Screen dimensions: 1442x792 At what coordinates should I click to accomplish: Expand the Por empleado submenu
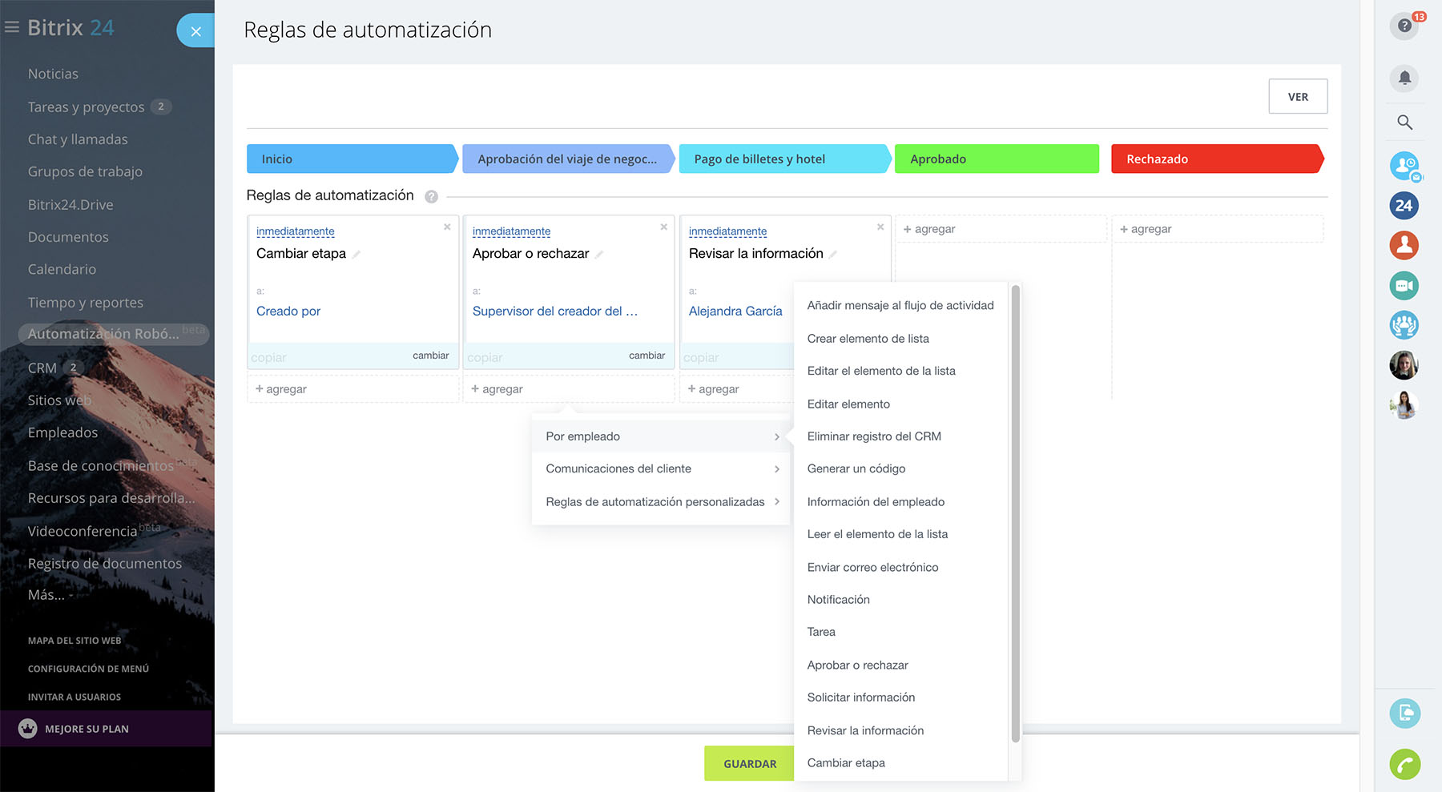(x=661, y=436)
